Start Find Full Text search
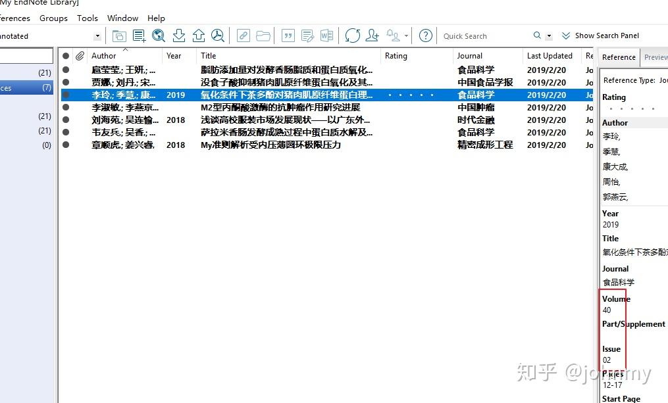The width and height of the screenshot is (668, 403). [x=217, y=36]
